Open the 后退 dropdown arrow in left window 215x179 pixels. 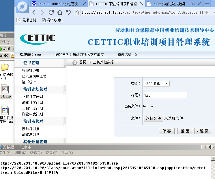point(13,49)
